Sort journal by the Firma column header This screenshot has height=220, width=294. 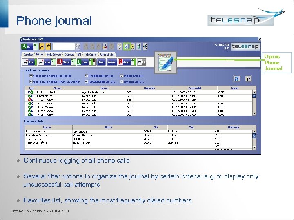[105, 88]
